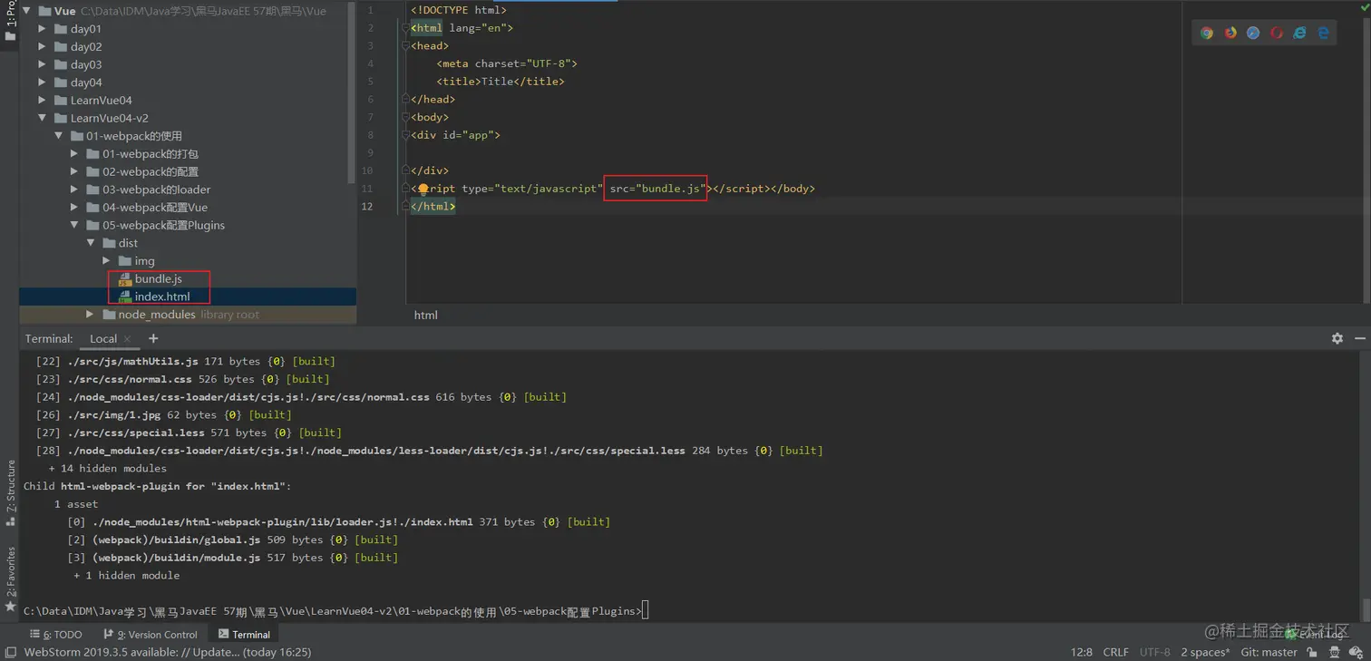Open preview in Safari browser icon
The image size is (1371, 661).
(1253, 33)
